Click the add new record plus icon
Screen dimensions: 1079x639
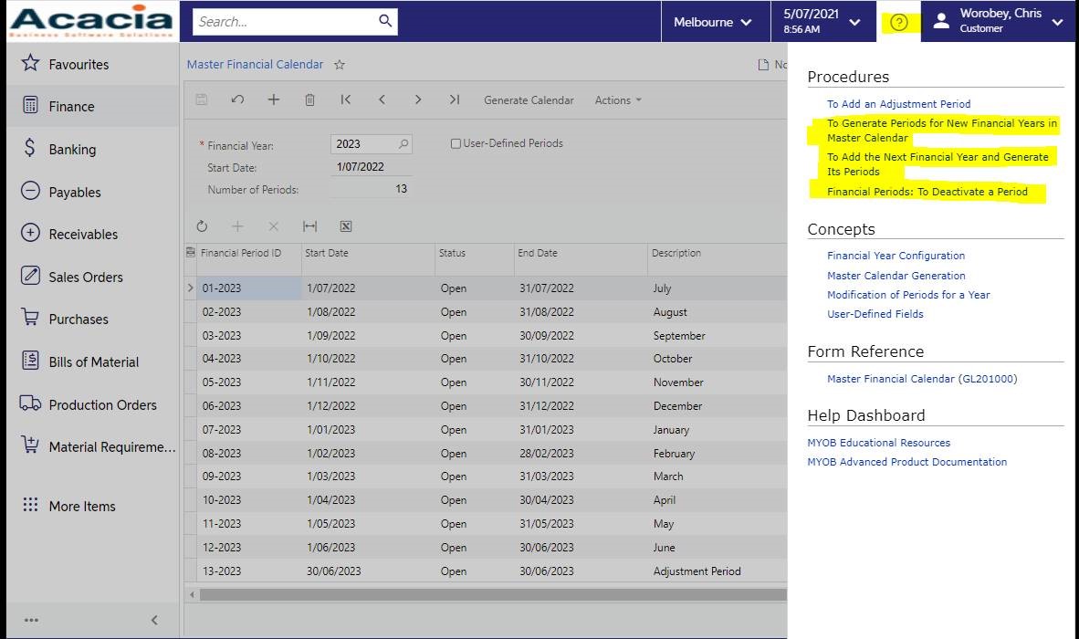pos(273,100)
